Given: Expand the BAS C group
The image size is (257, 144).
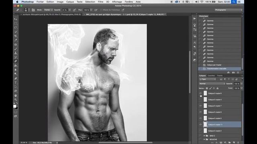Looking at the screenshot, I should [204, 136].
